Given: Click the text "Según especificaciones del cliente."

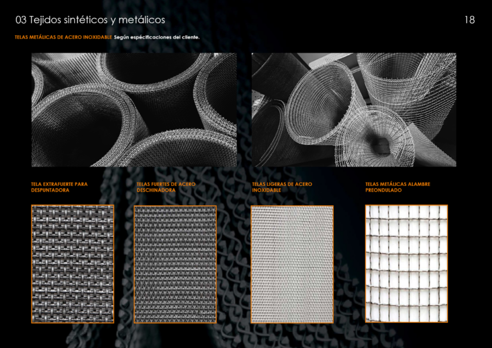Looking at the screenshot, I should point(157,37).
